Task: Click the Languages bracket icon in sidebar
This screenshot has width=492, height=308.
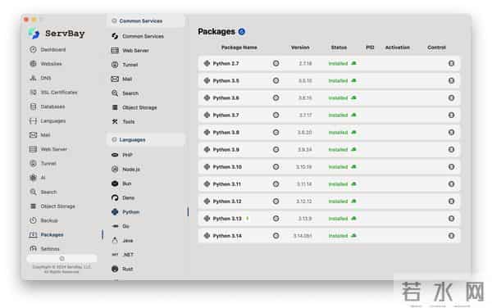Action: point(33,121)
